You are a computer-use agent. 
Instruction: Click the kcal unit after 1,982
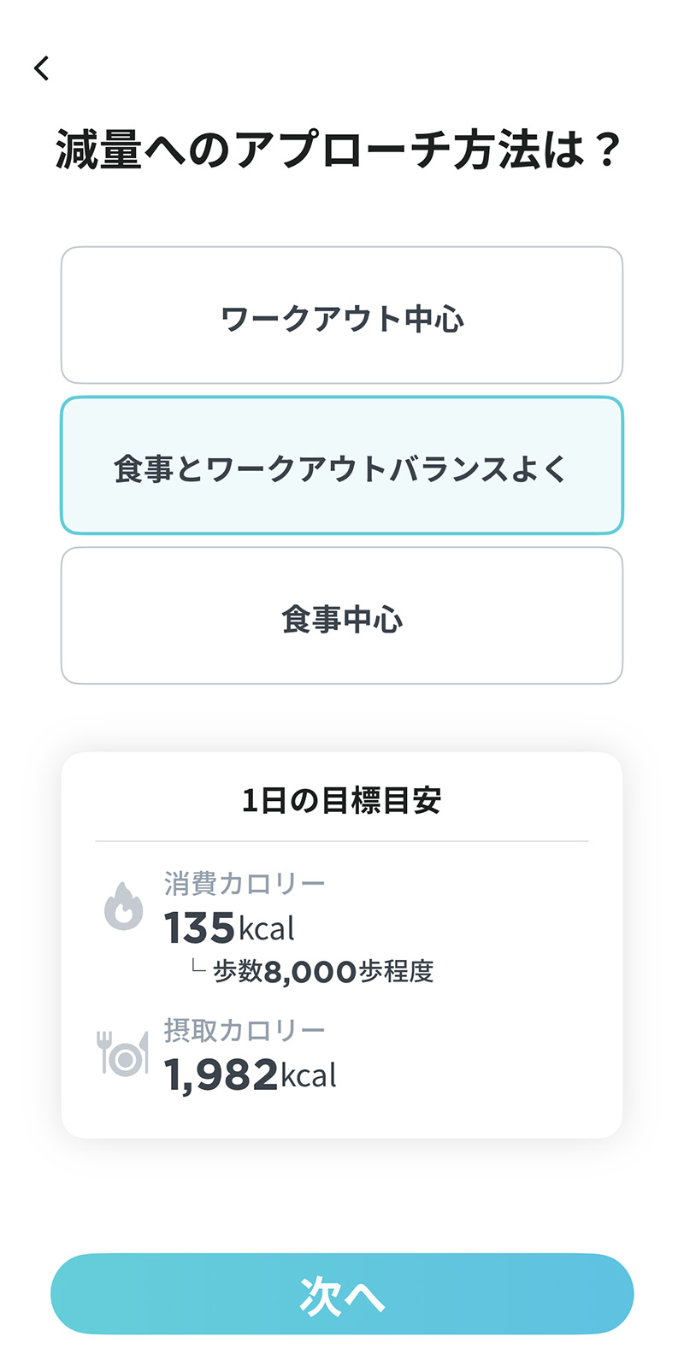(x=309, y=1076)
